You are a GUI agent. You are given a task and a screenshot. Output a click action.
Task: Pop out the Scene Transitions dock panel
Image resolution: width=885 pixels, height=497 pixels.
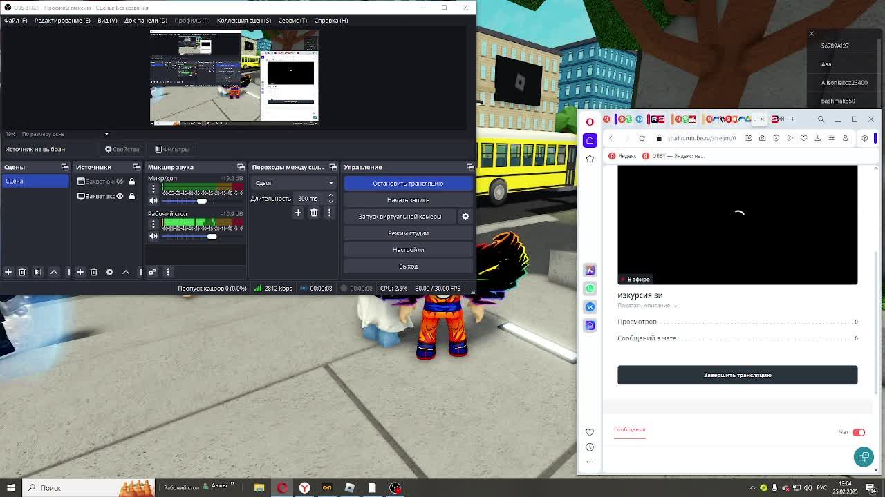[333, 167]
